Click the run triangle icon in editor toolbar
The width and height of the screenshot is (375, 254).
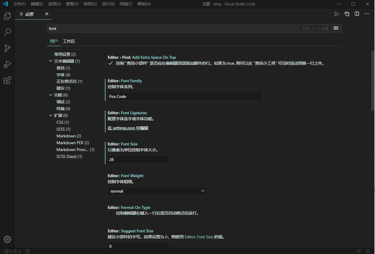click(x=337, y=14)
